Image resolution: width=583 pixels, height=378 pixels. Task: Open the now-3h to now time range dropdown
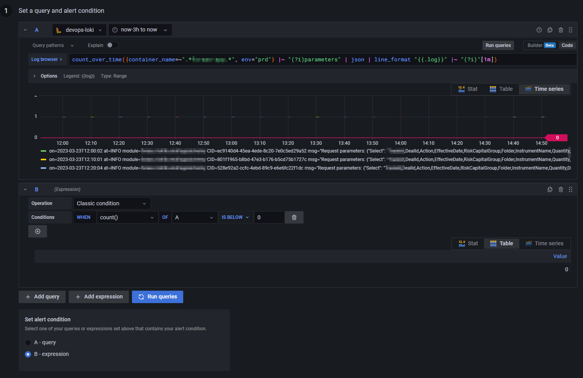tap(140, 30)
